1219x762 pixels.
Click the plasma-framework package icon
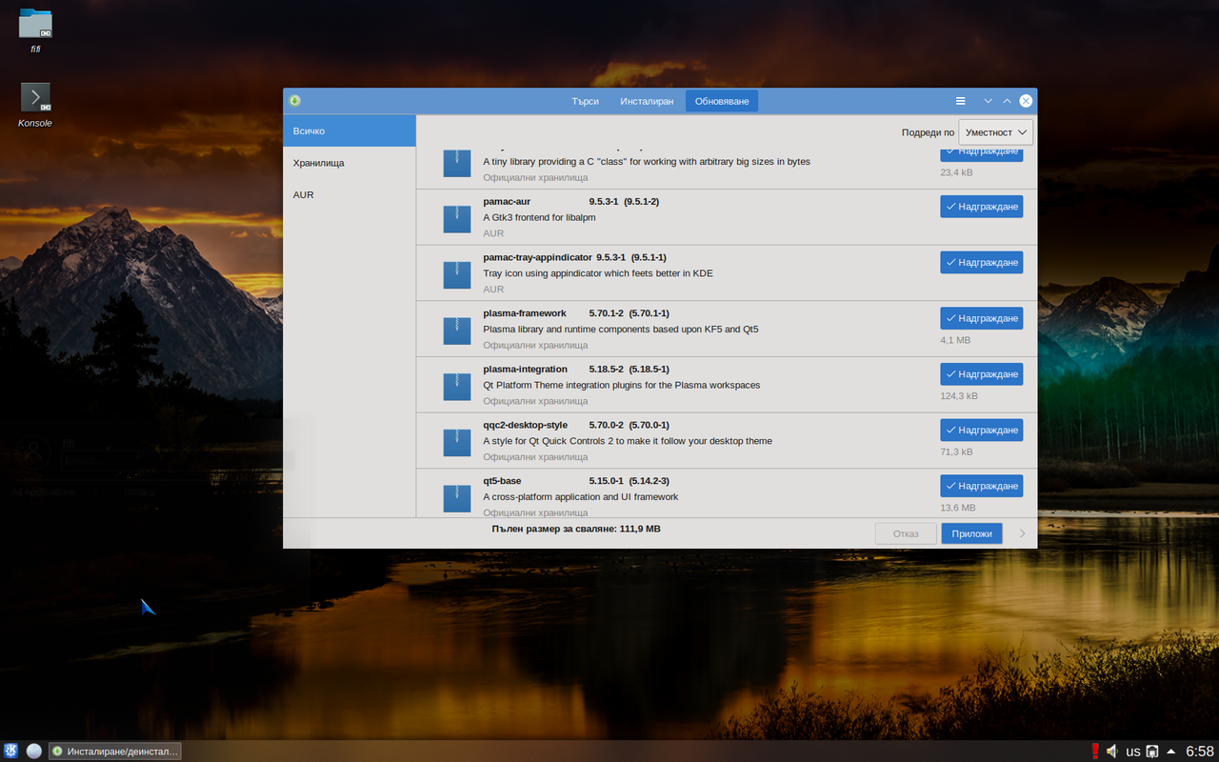point(457,330)
